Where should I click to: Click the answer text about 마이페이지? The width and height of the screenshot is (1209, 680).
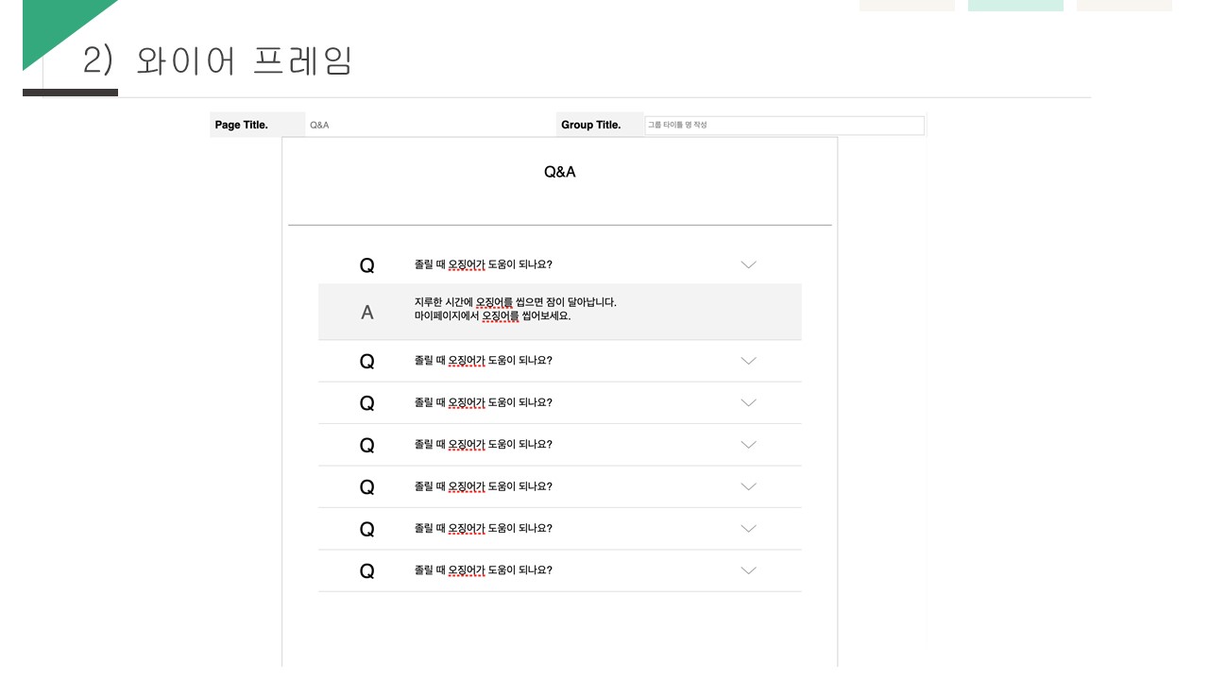[492, 316]
